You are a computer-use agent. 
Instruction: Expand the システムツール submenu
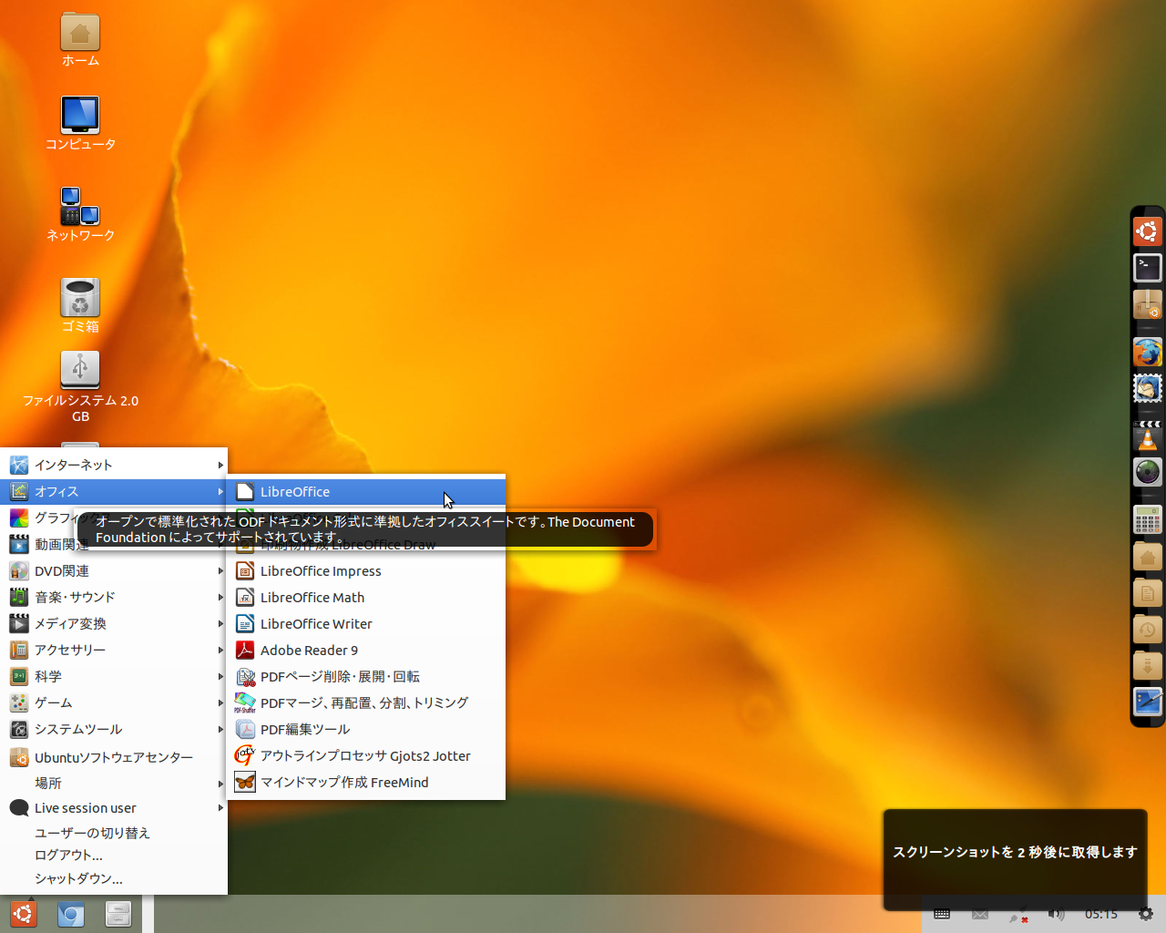114,730
